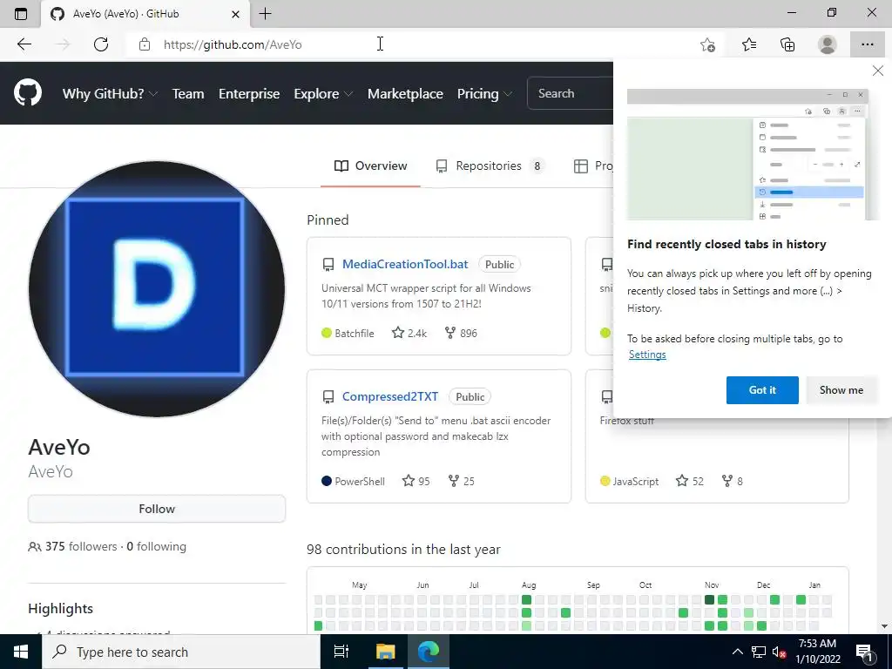Image resolution: width=892 pixels, height=669 pixels.
Task: Select the Overview tab
Action: tap(370, 166)
